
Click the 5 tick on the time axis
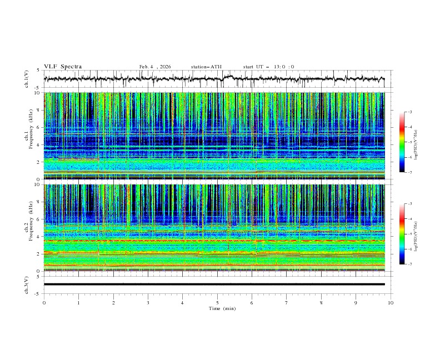(x=217, y=303)
